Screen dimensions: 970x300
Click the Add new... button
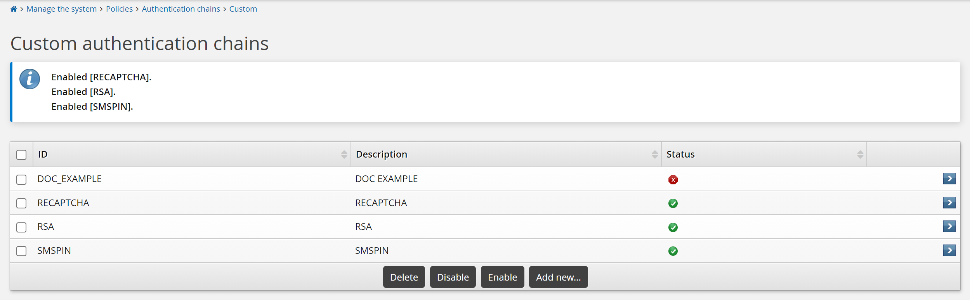pos(558,277)
